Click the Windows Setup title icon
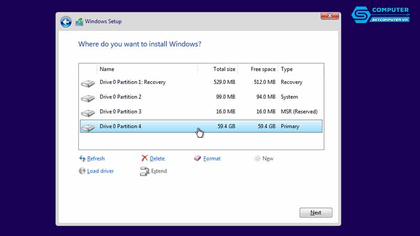420x236 pixels. pyautogui.click(x=79, y=22)
